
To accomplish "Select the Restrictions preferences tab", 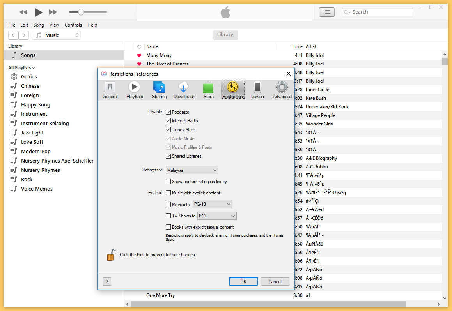I will (233, 90).
